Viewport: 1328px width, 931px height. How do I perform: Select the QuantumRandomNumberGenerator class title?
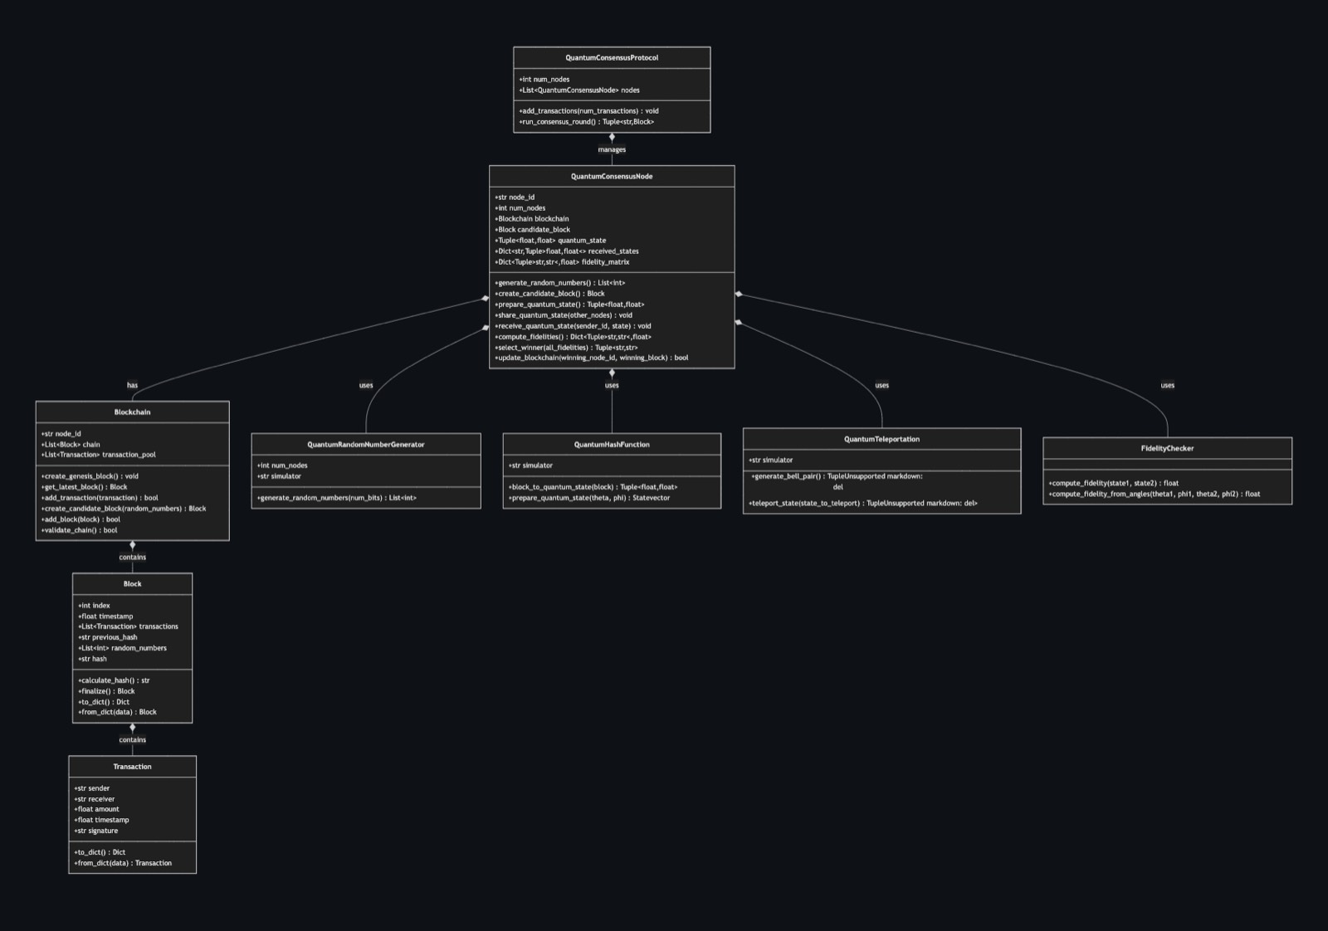point(366,445)
